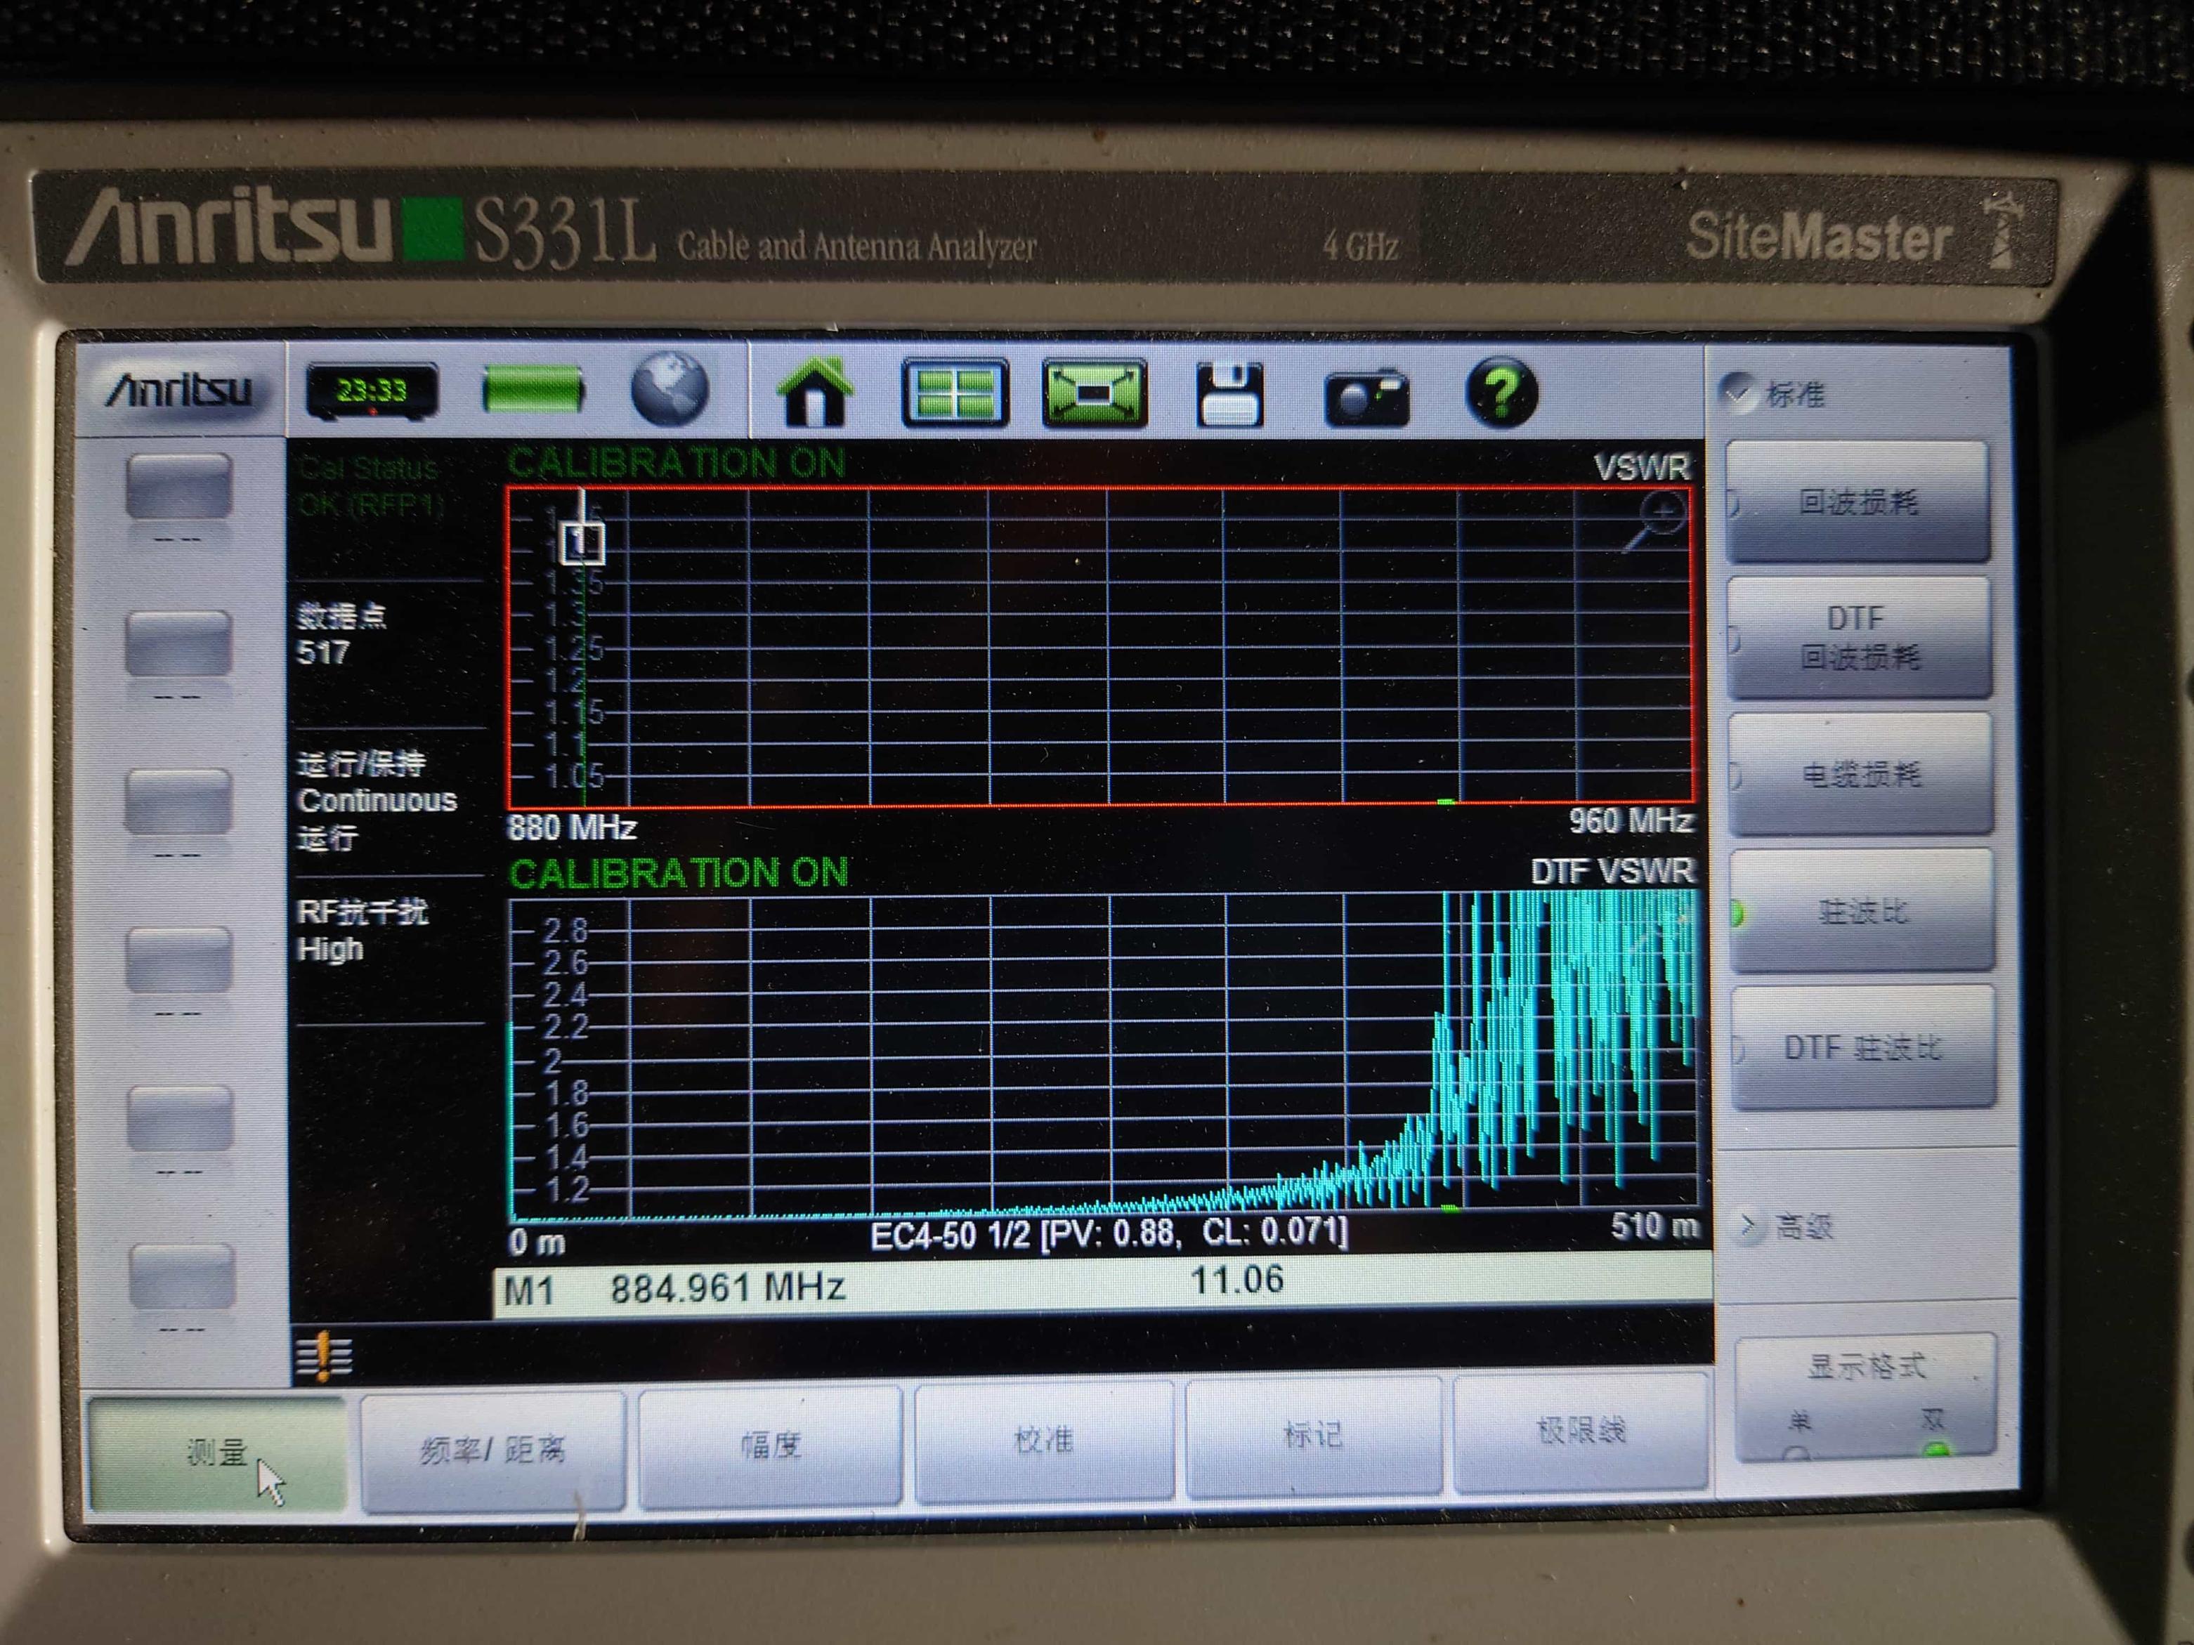
Task: Toggle 显示格式 single/dual display
Action: 1865,1395
